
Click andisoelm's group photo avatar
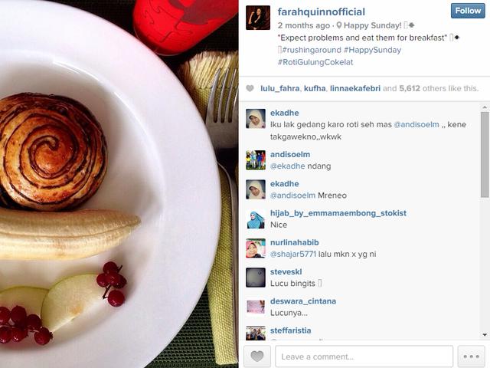coord(256,160)
